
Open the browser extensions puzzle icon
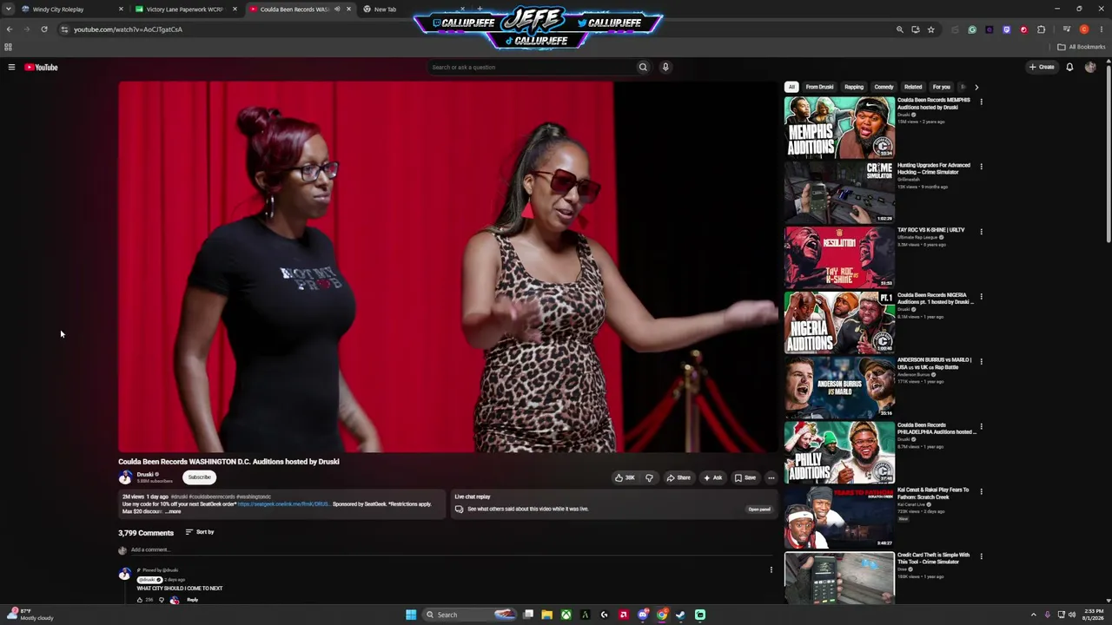tap(1041, 30)
